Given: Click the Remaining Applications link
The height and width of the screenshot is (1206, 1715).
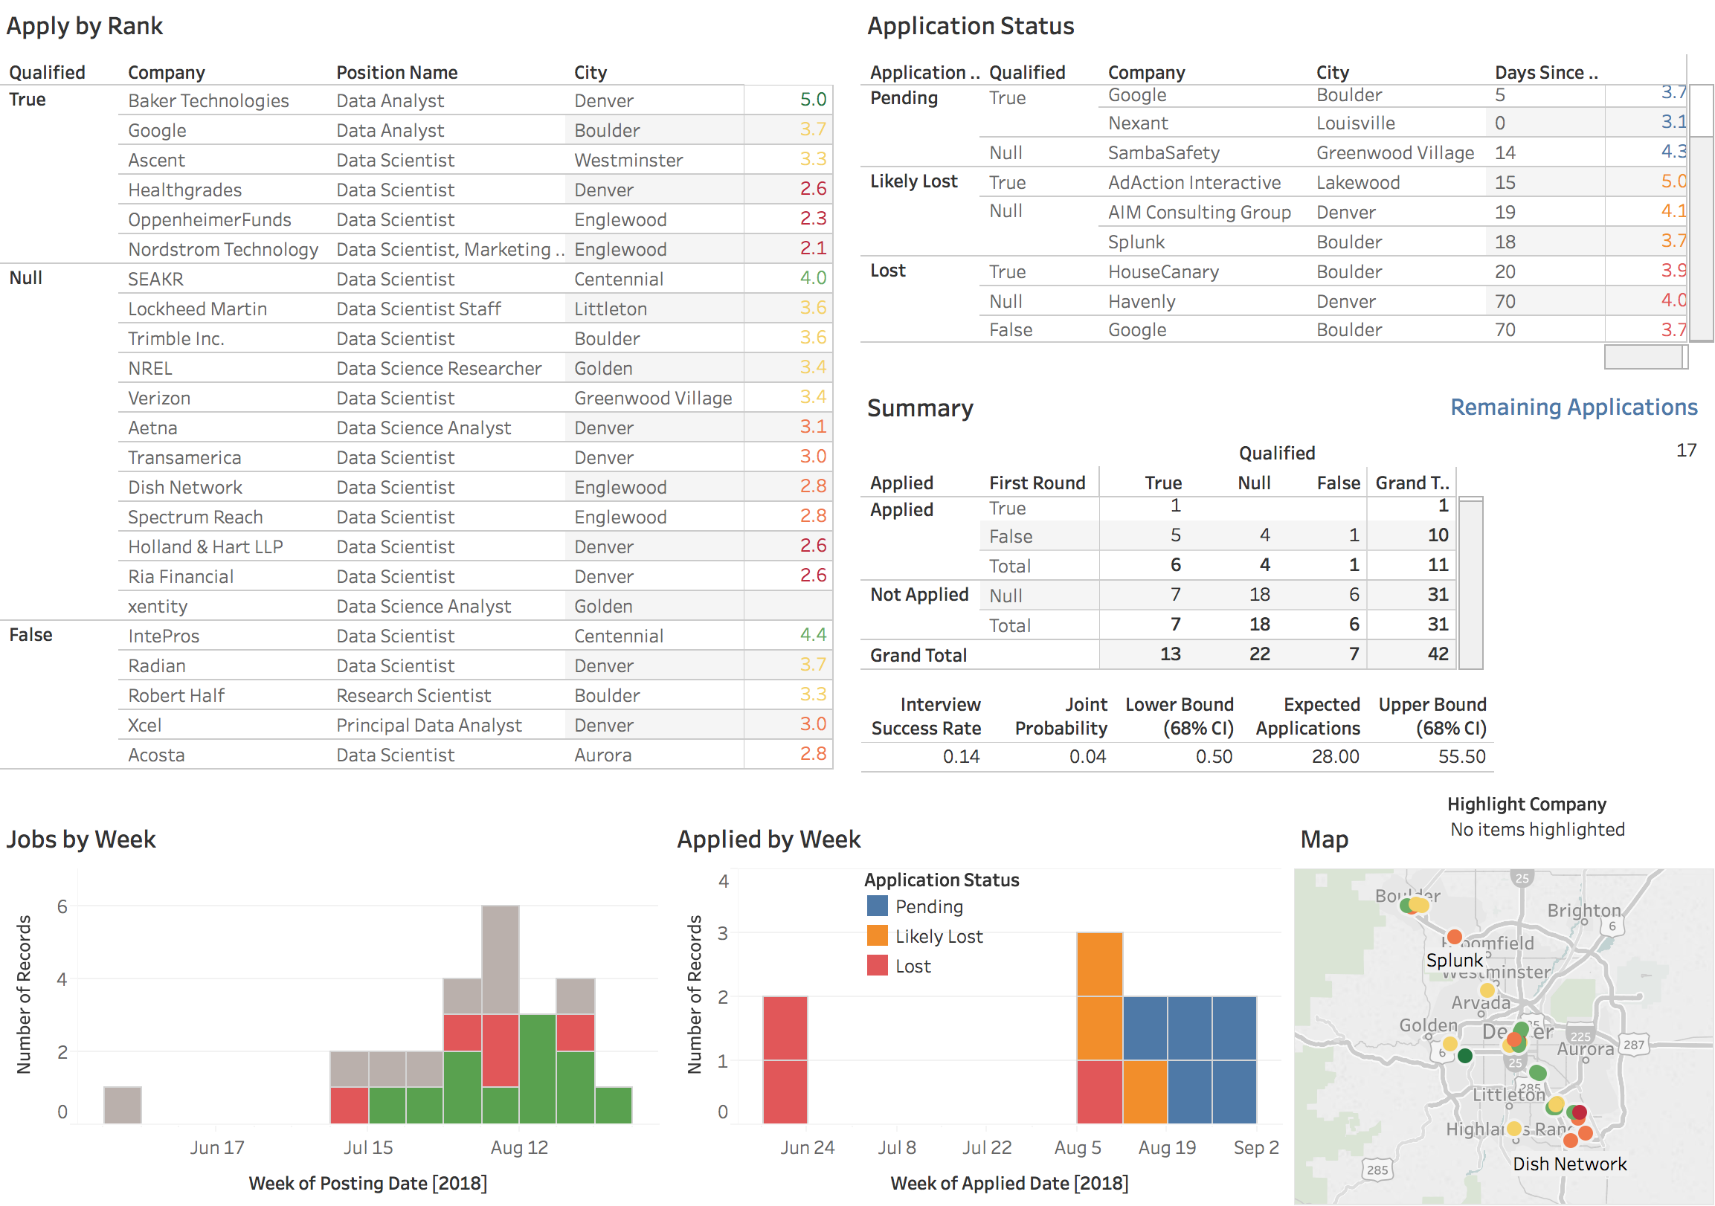Looking at the screenshot, I should pos(1573,407).
